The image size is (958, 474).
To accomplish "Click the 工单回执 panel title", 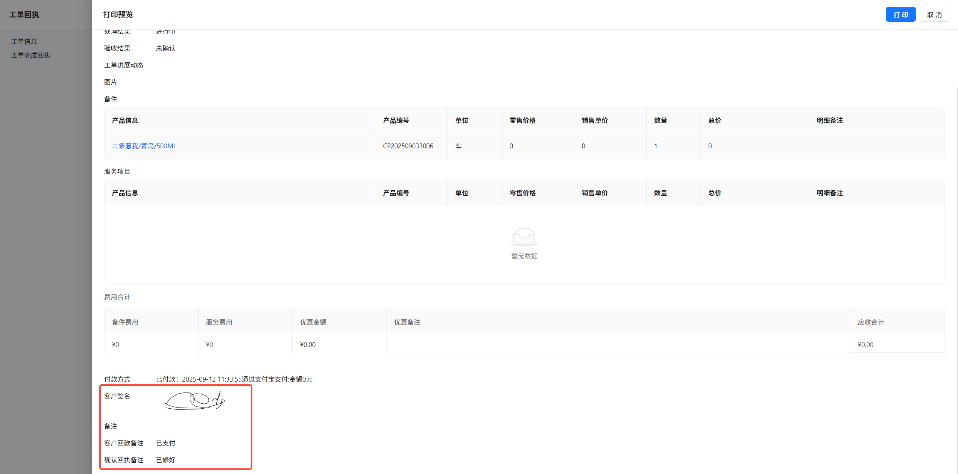I will click(24, 15).
